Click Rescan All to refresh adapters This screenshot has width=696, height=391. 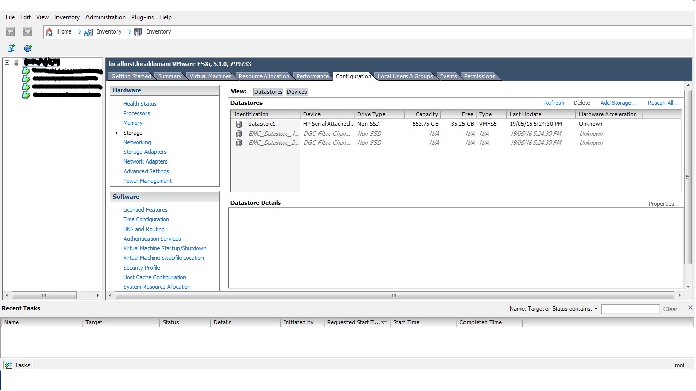click(x=662, y=103)
